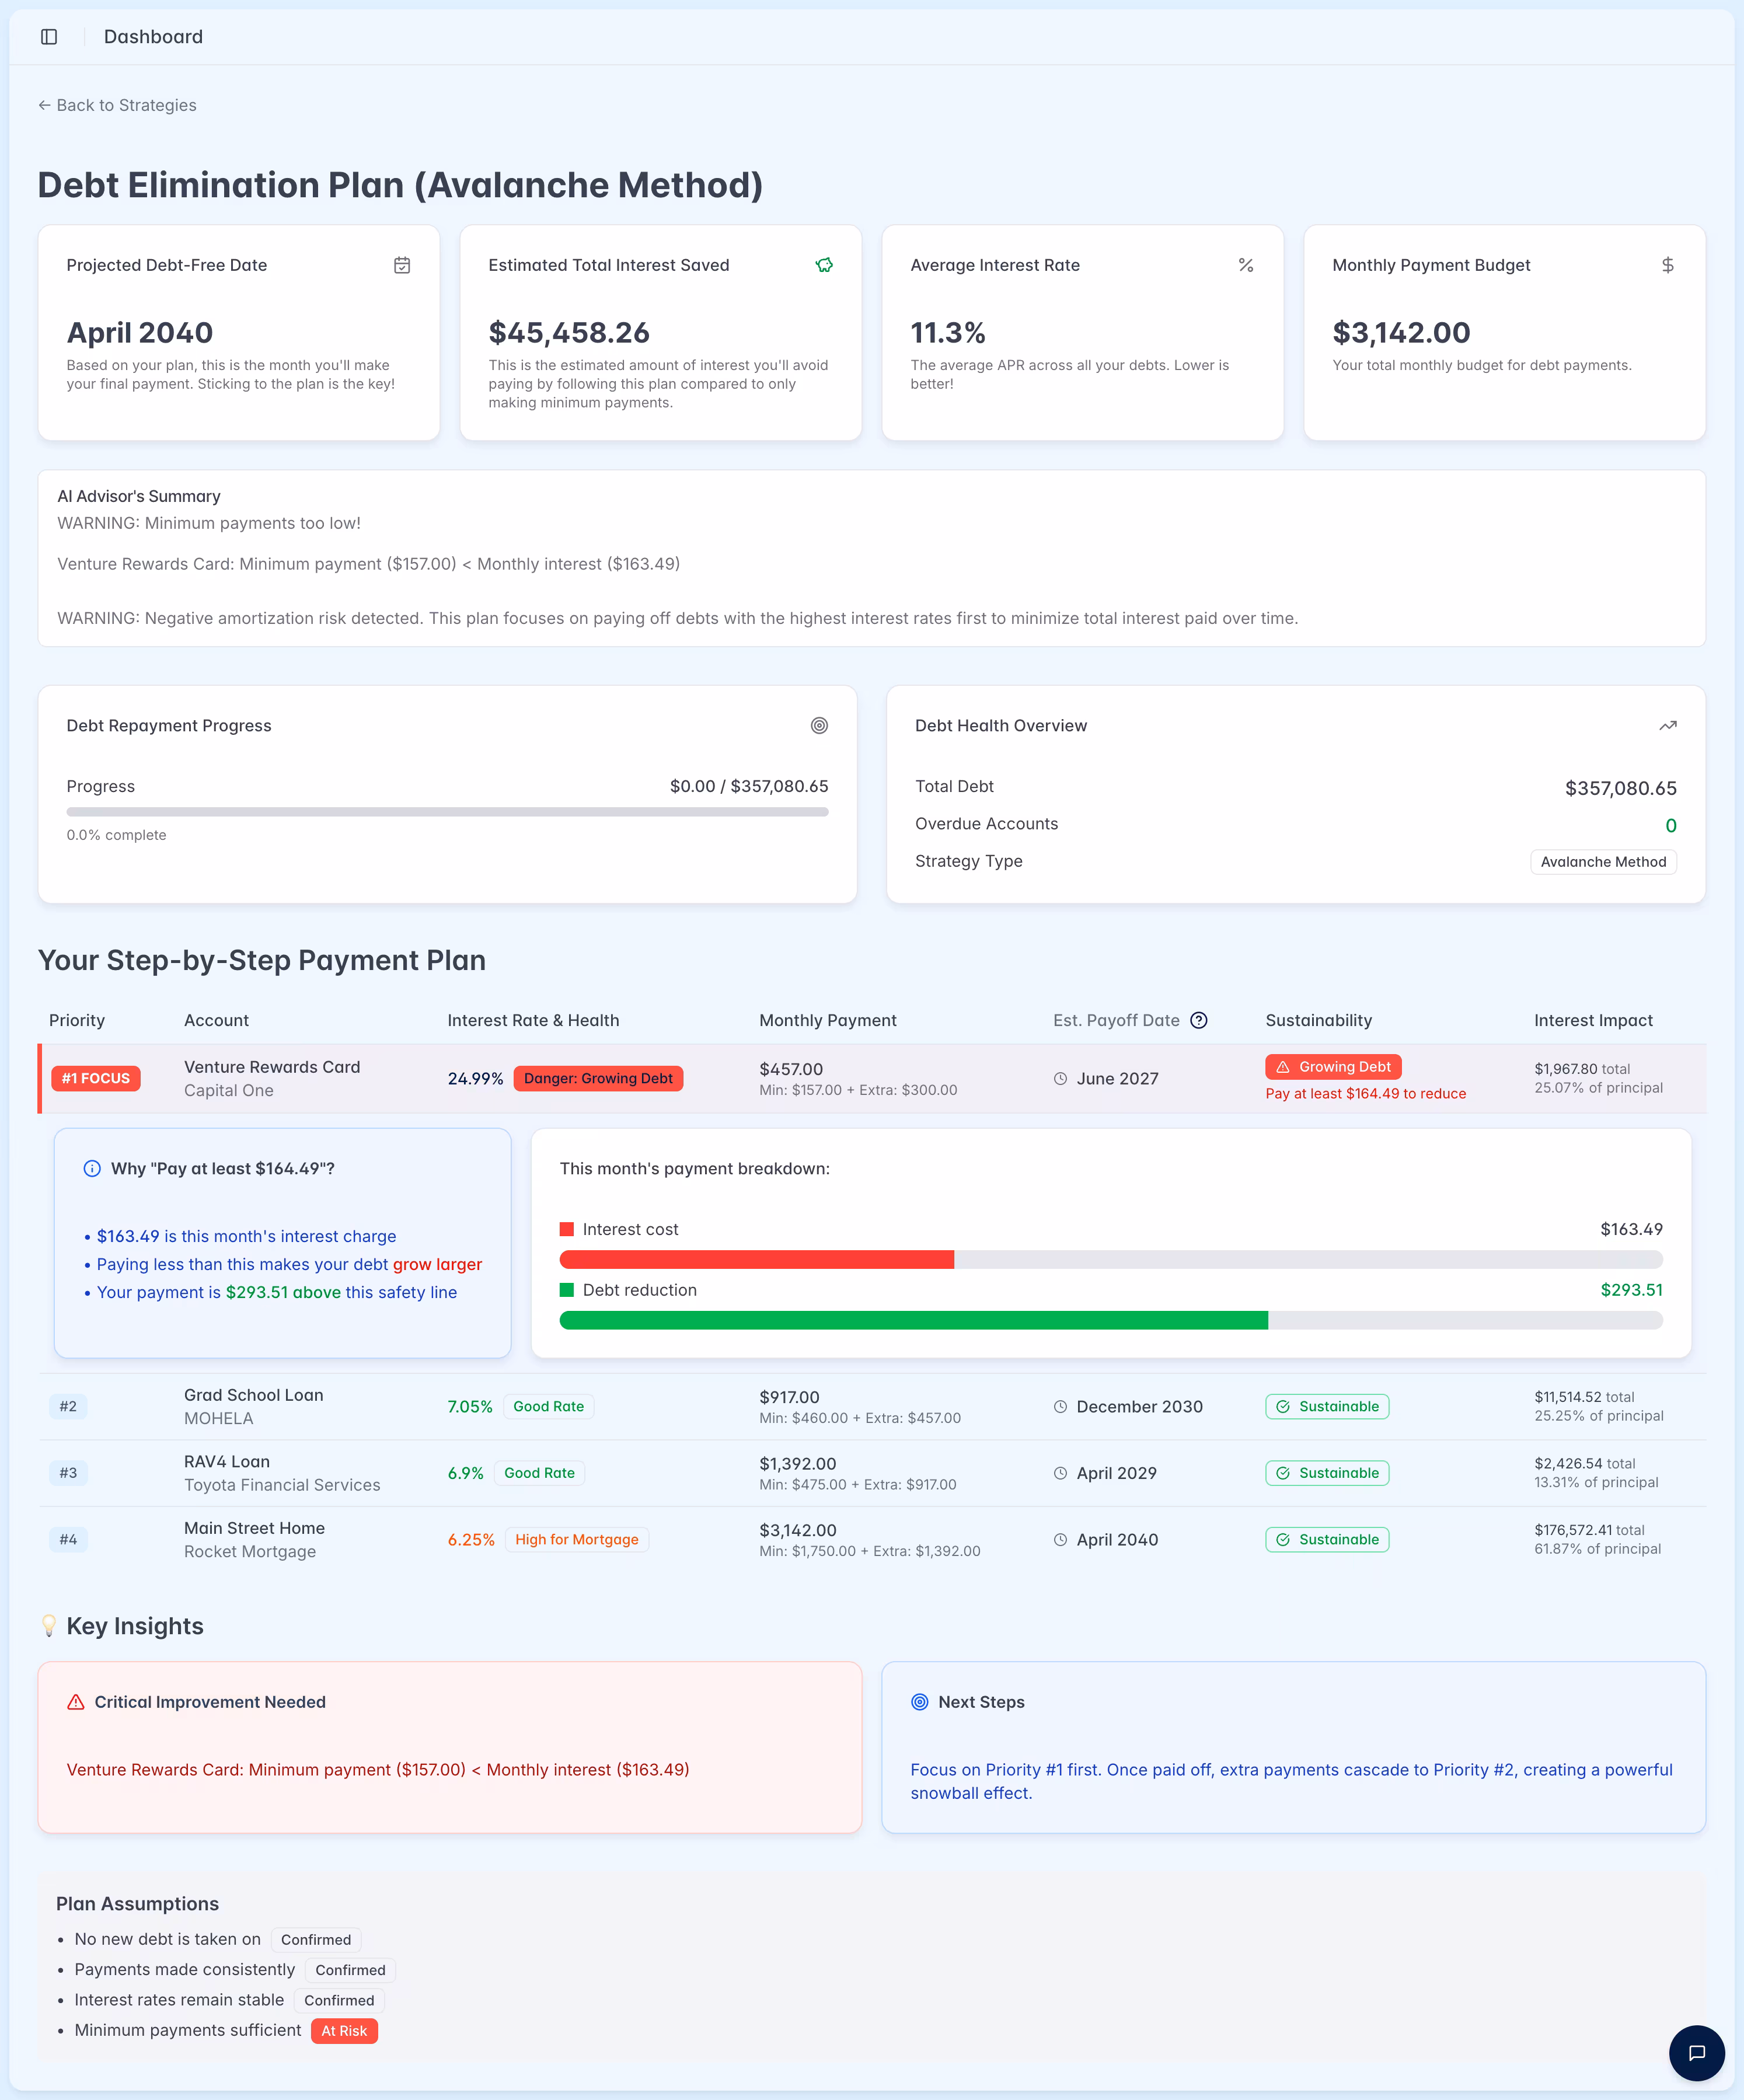Click the Good Rate badge for Grad School Loan
Image resolution: width=1744 pixels, height=2100 pixels.
click(548, 1407)
